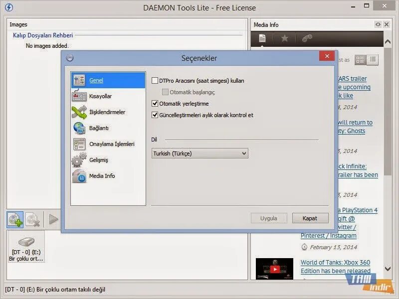The image size is (399, 299).
Task: Click the Uygula button
Action: (269, 218)
